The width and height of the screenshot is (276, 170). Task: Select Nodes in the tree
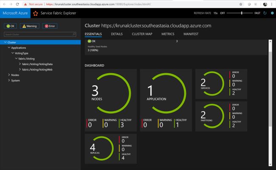pyautogui.click(x=15, y=75)
